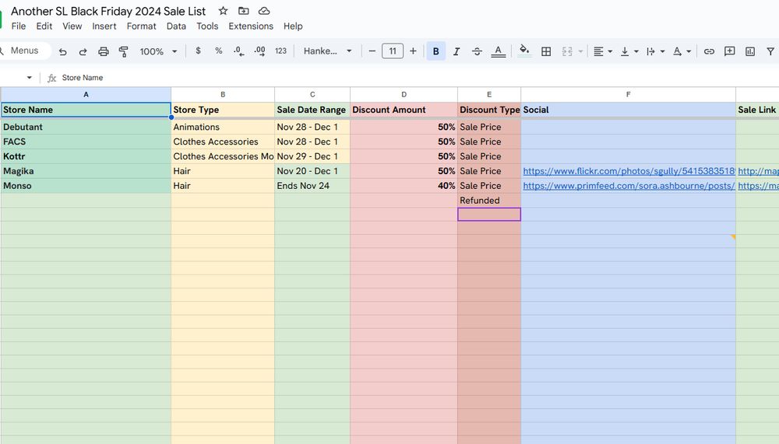Star the document with the star icon

click(x=223, y=10)
